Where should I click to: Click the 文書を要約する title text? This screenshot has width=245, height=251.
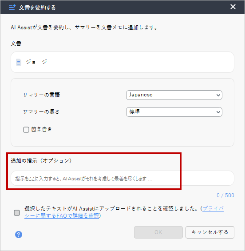coord(37,8)
